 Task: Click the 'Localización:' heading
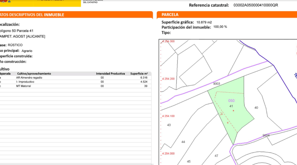[9, 24]
